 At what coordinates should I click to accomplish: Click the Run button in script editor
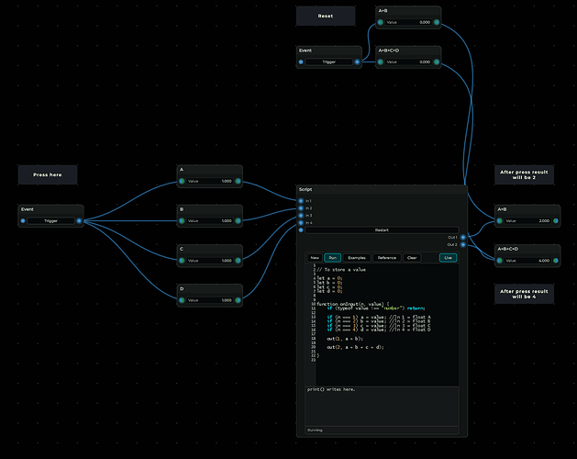coord(333,258)
